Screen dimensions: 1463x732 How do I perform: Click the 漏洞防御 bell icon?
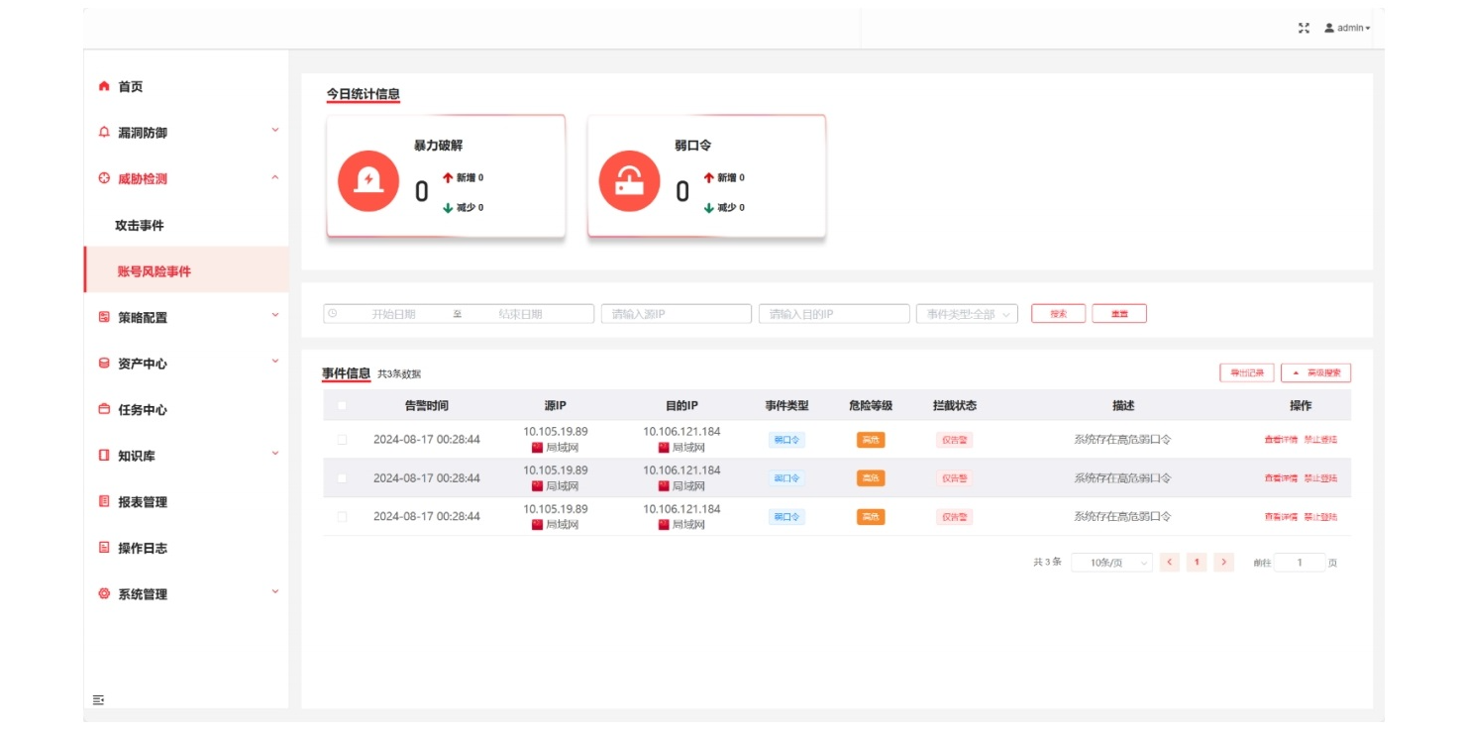click(x=104, y=133)
